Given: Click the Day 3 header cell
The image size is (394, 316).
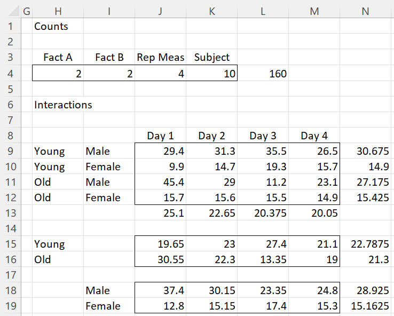Looking at the screenshot, I should [x=263, y=136].
